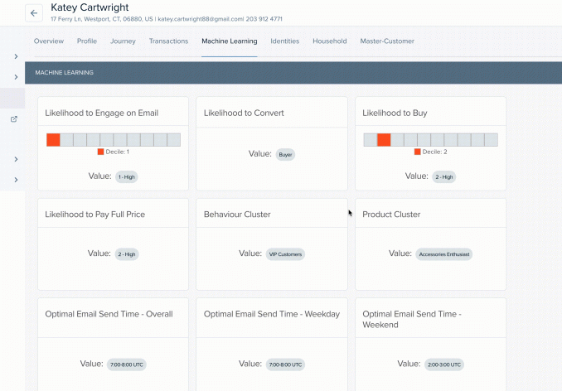Click the 2 - High badge under Pay Full Price

coord(127,254)
